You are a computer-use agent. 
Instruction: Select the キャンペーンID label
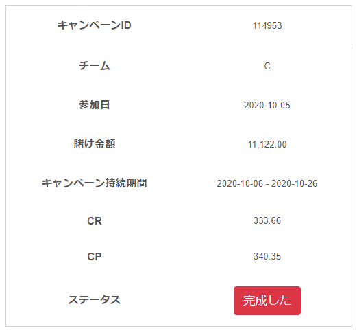[x=95, y=25]
